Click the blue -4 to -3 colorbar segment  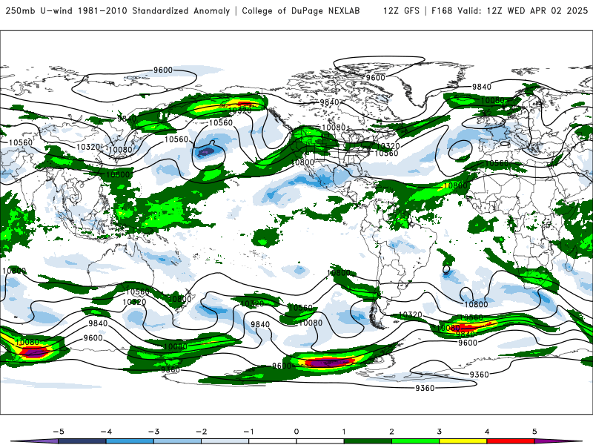[x=130, y=441]
